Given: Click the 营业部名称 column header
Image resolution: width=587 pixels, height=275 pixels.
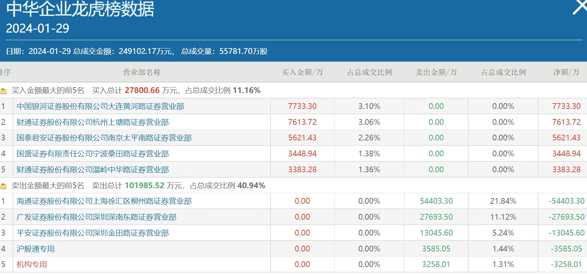Looking at the screenshot, I should [142, 72].
